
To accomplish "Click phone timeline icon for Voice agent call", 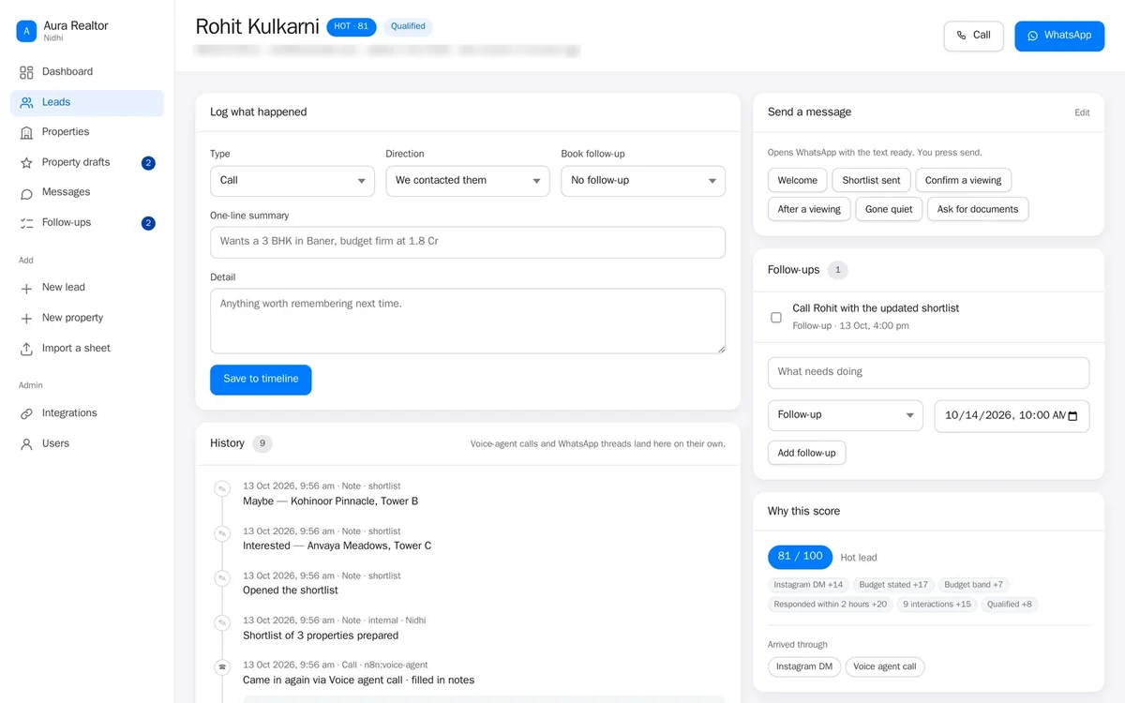I will pyautogui.click(x=222, y=667).
